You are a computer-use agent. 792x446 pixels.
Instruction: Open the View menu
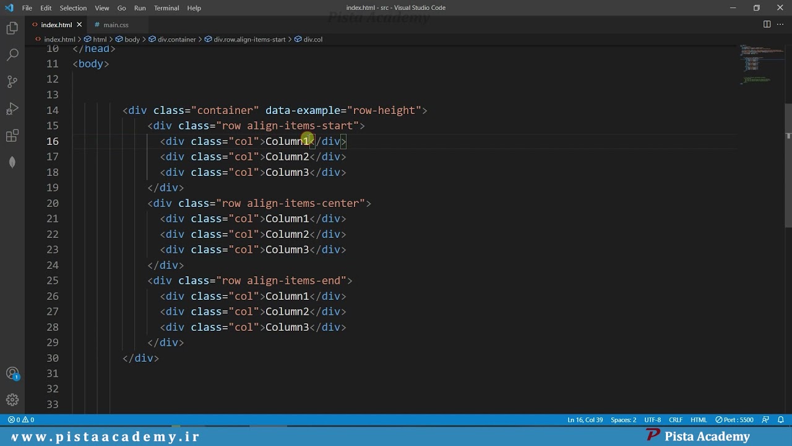[102, 7]
